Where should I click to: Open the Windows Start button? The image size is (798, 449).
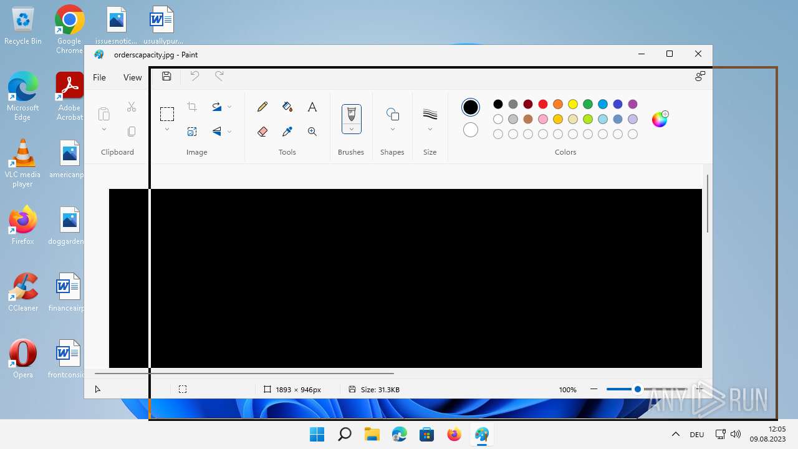pos(317,434)
